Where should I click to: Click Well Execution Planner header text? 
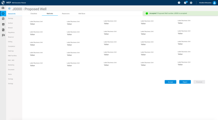[19, 3]
